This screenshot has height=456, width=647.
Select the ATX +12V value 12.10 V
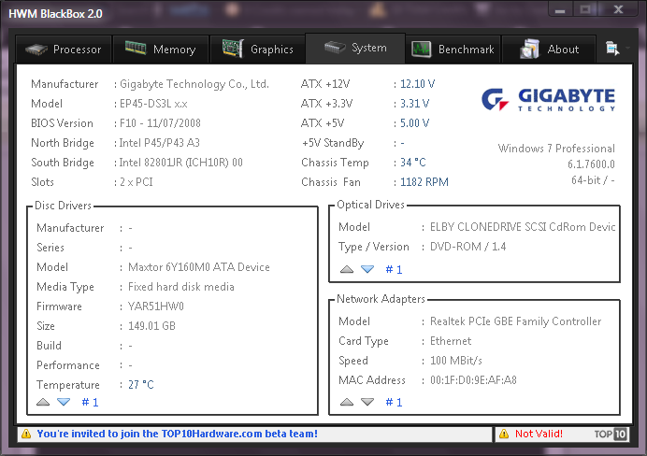pyautogui.click(x=417, y=84)
